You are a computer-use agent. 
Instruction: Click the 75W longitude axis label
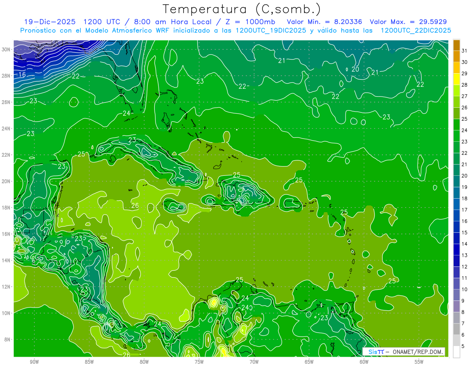point(199,362)
